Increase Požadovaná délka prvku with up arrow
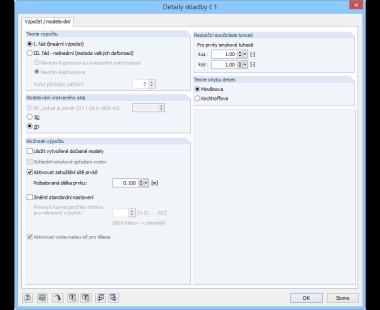The image size is (380, 310). 141,181
